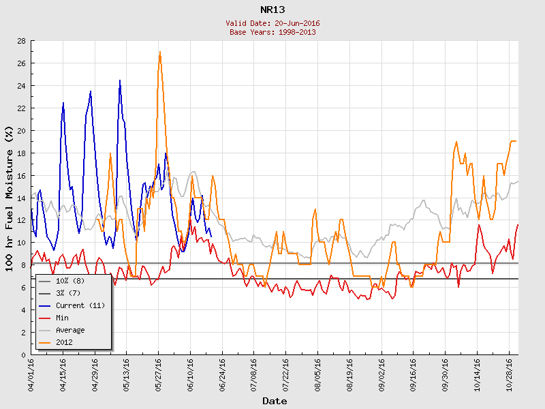Click the 3% (7) legend label
545x409 pixels.
point(70,293)
